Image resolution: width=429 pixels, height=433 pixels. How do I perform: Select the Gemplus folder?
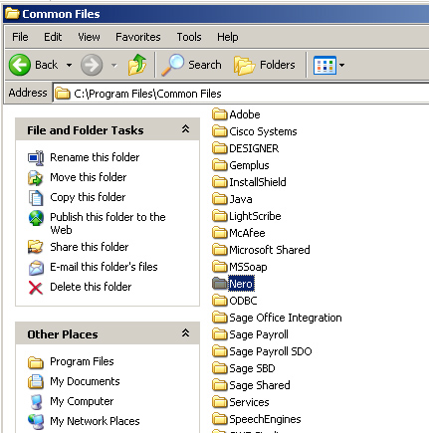tap(241, 165)
